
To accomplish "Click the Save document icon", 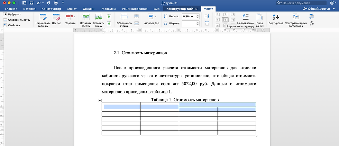I will [31, 3].
